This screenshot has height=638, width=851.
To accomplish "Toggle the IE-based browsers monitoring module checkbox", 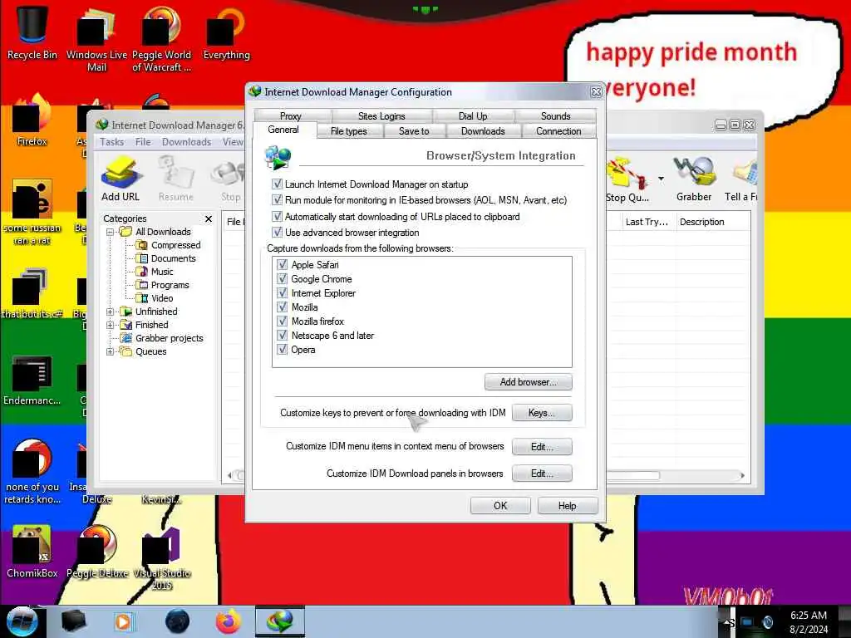I will point(278,199).
